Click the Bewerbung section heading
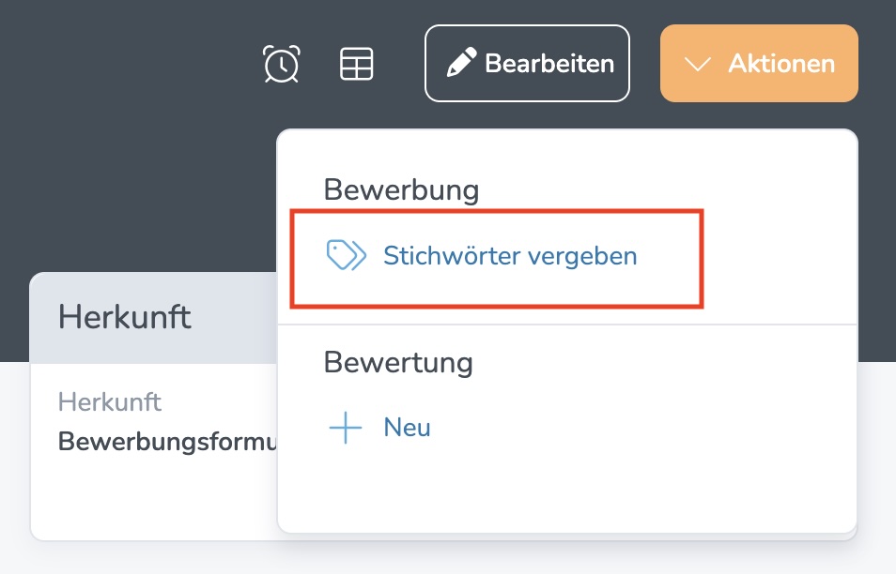This screenshot has height=574, width=896. pyautogui.click(x=401, y=189)
